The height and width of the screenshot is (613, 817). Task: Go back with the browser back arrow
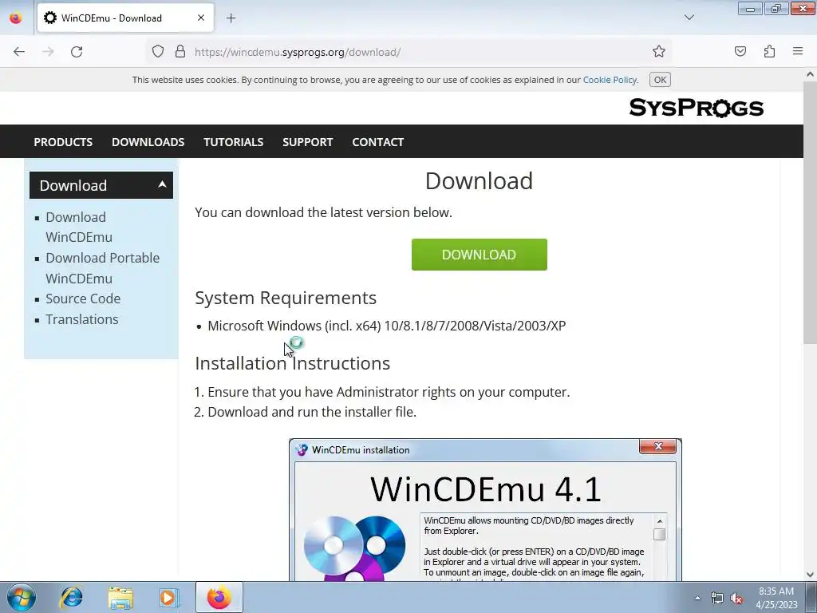(19, 52)
